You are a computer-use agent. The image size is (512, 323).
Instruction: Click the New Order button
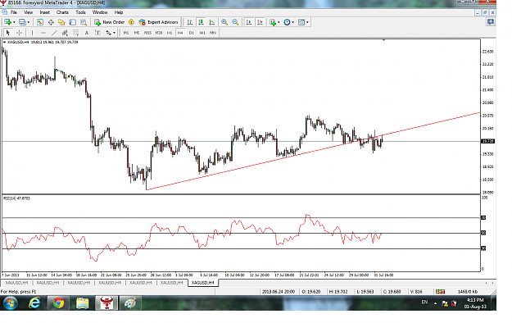click(110, 22)
